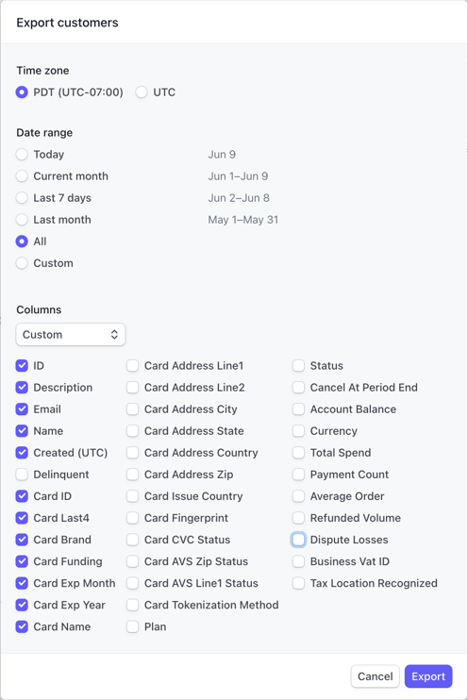Check the Plan column checkbox
The height and width of the screenshot is (700, 468).
[x=133, y=626]
